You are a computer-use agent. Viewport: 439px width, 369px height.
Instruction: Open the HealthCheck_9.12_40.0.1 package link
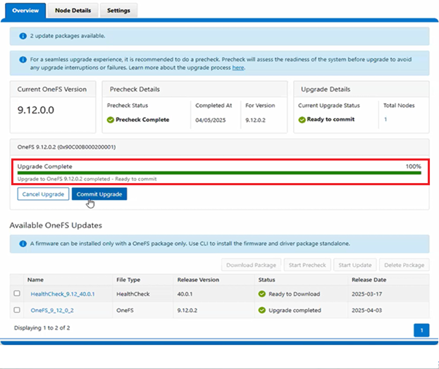point(62,294)
